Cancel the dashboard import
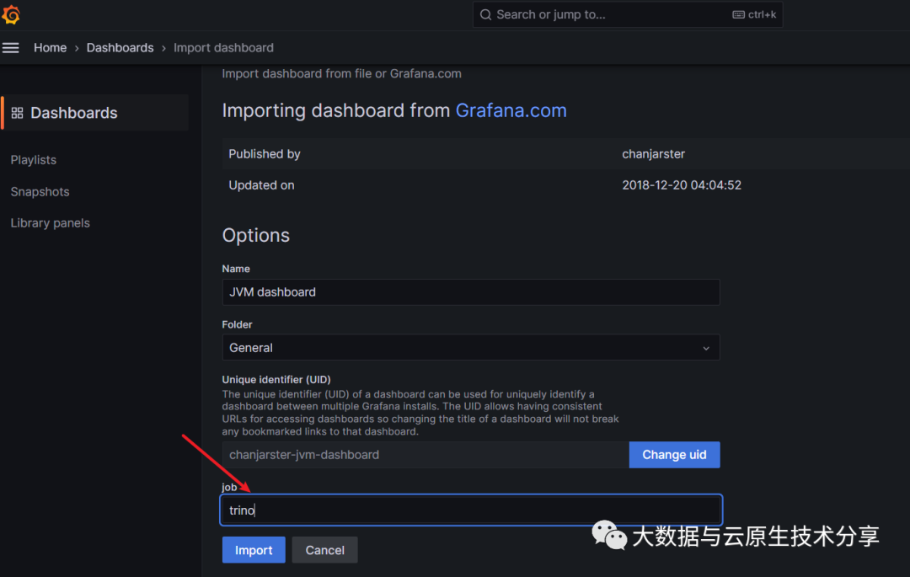Screen dimensions: 910x577 click(324, 550)
